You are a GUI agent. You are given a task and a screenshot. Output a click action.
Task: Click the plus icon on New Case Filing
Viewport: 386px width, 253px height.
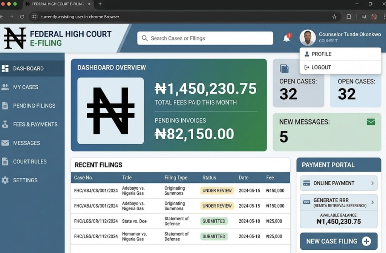click(366, 241)
